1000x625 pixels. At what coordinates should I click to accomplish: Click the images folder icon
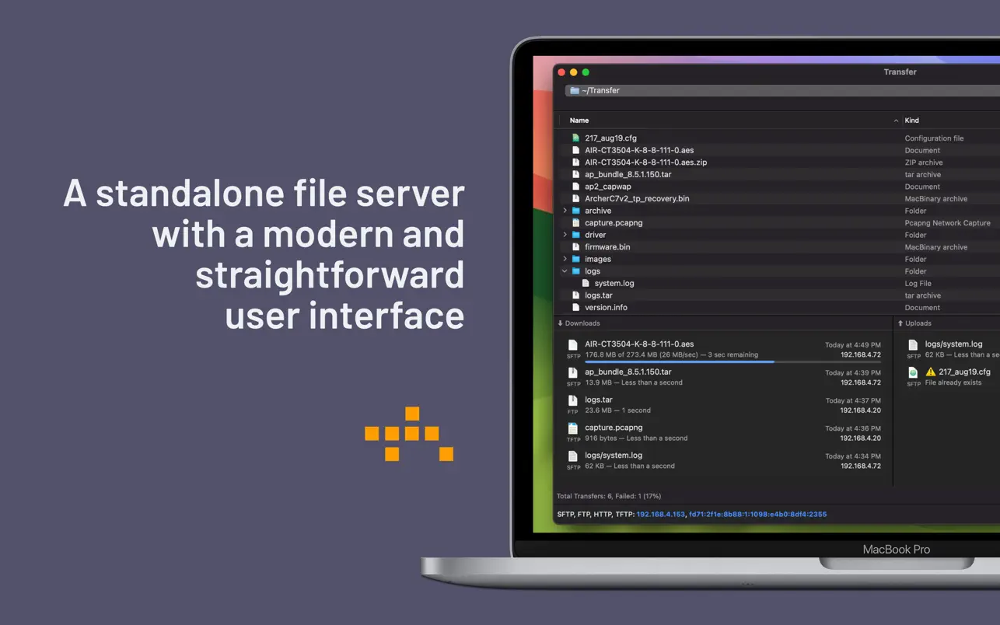click(x=576, y=259)
